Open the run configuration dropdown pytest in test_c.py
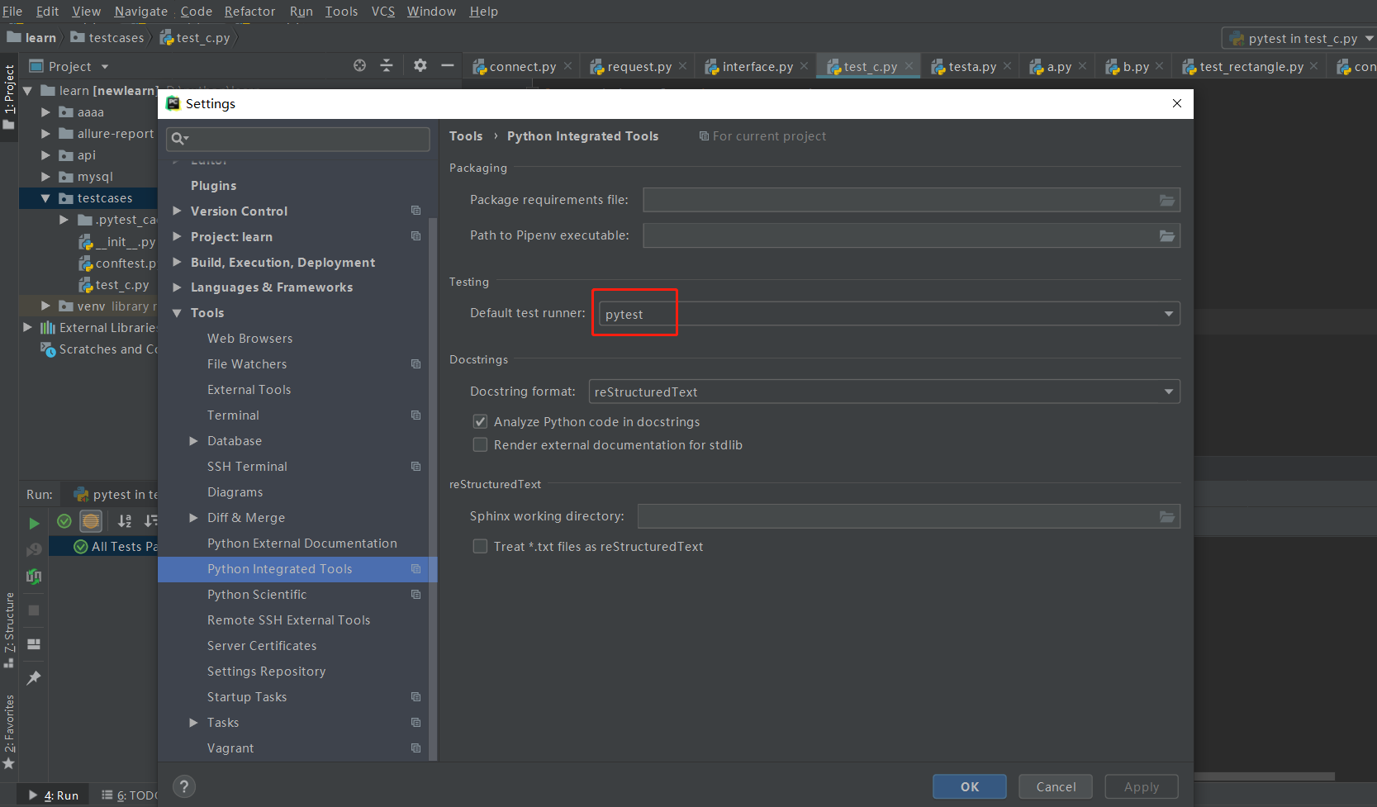The width and height of the screenshot is (1377, 807). click(x=1299, y=38)
